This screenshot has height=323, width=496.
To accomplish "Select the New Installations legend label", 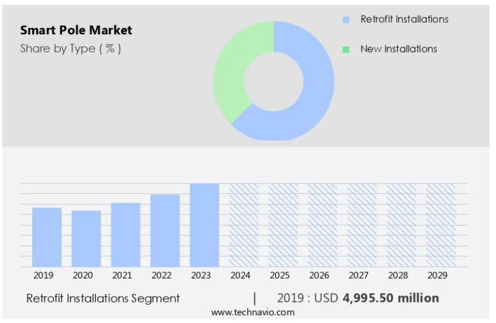I will 398,49.
